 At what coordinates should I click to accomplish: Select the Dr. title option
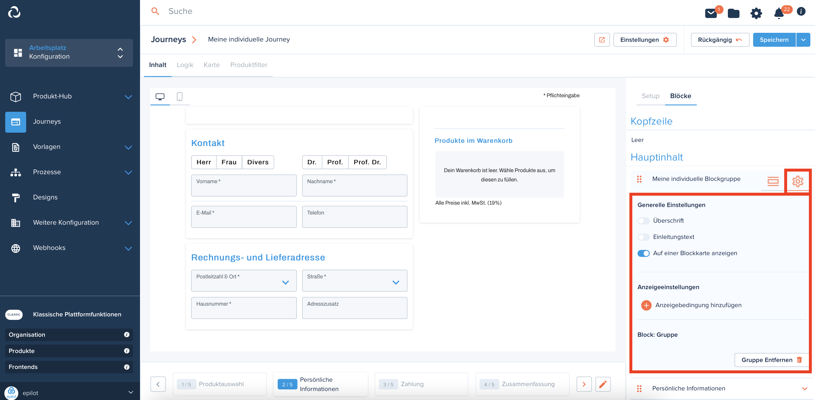[312, 162]
